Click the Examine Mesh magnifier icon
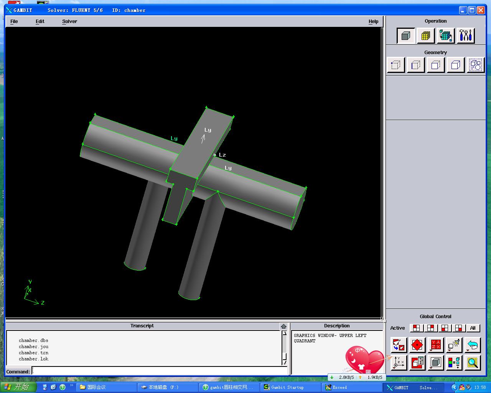Image resolution: width=491 pixels, height=393 pixels. pyautogui.click(x=473, y=363)
